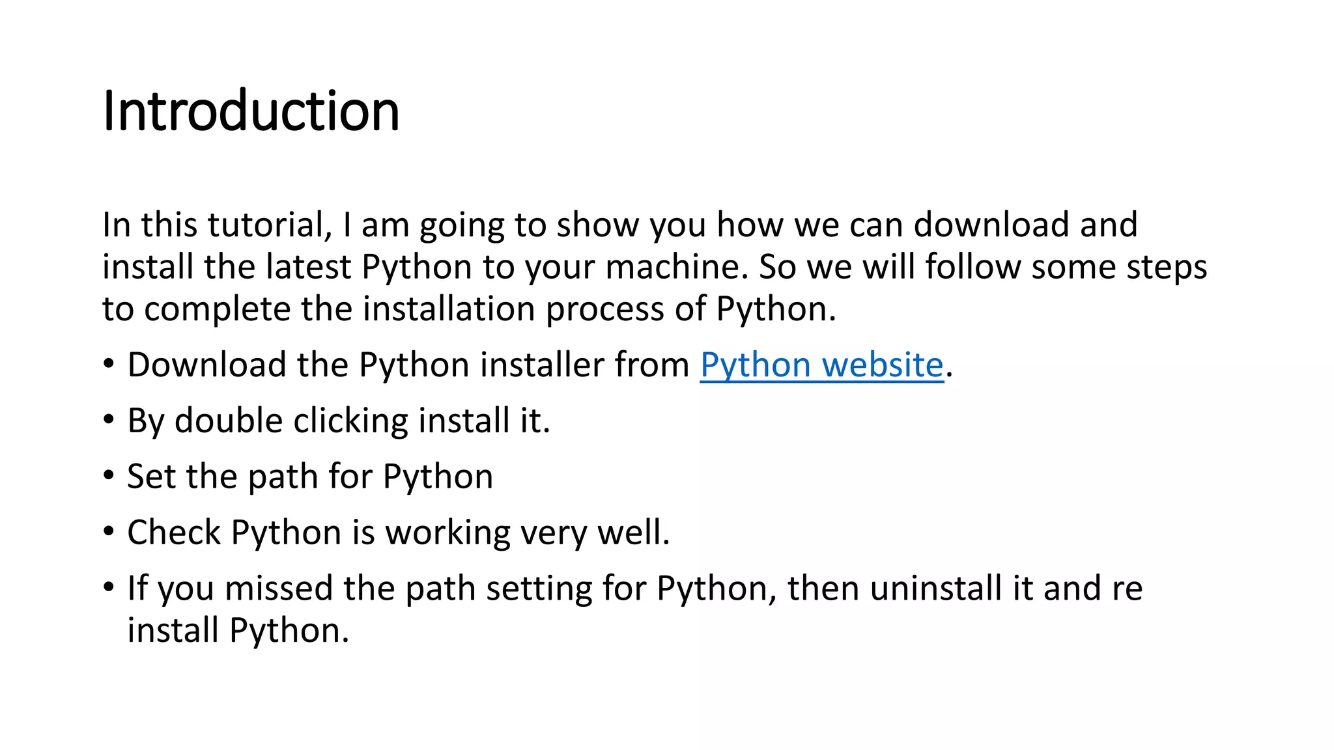The width and height of the screenshot is (1334, 750).
Task: Click the bullet dot before 'Check Python'
Action: point(109,532)
